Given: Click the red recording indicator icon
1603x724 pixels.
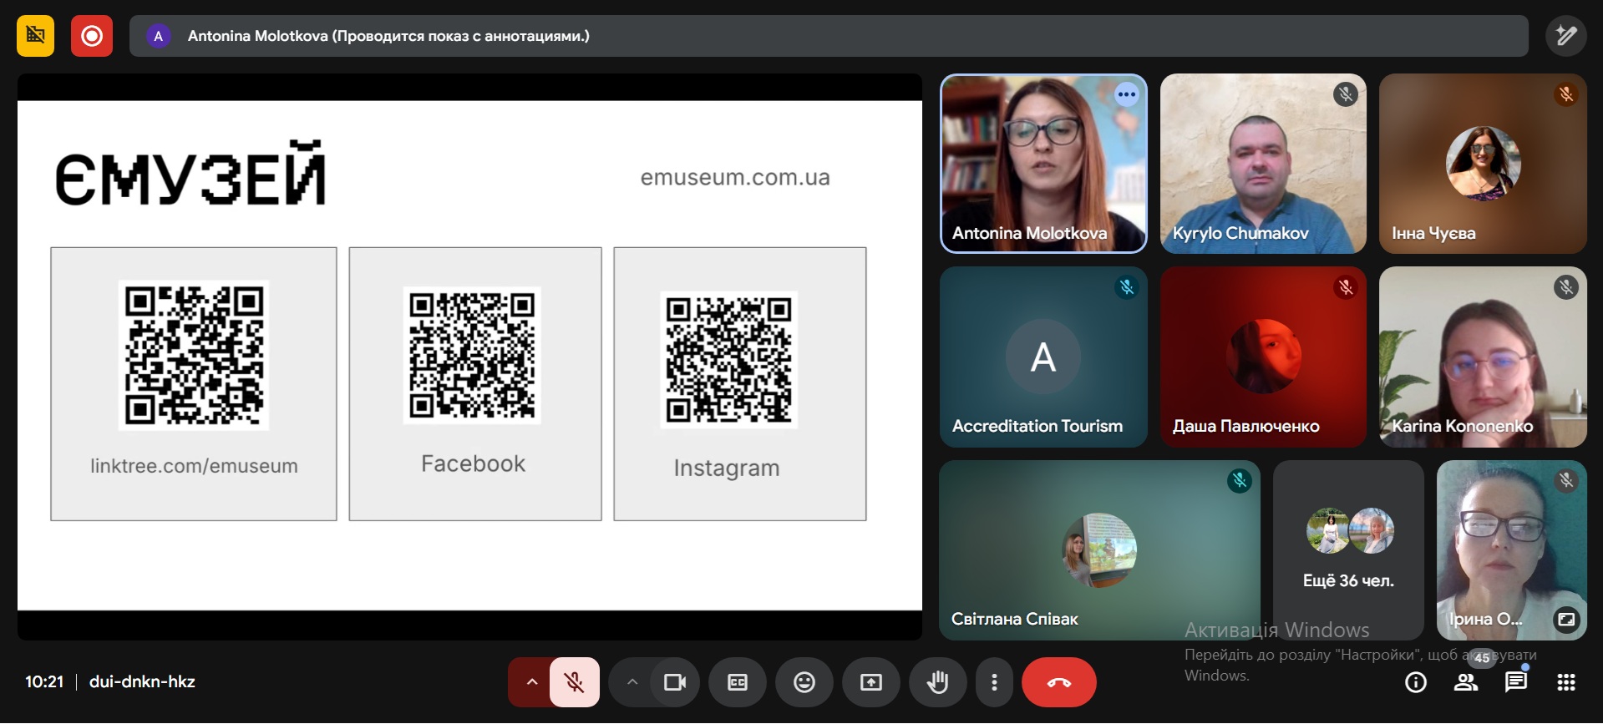Looking at the screenshot, I should [92, 36].
